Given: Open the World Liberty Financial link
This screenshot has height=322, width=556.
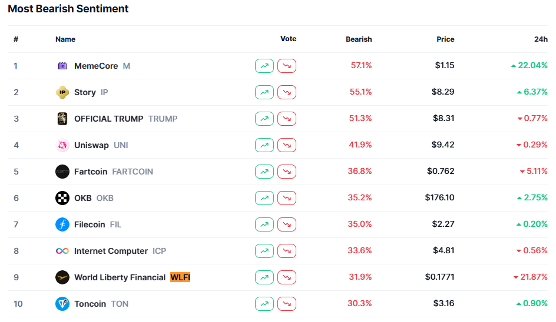Looking at the screenshot, I should [120, 277].
